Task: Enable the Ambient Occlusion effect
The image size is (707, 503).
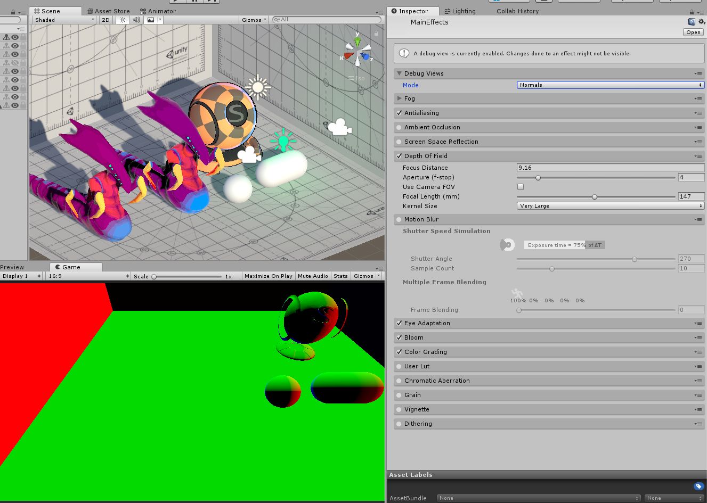Action: tap(399, 127)
